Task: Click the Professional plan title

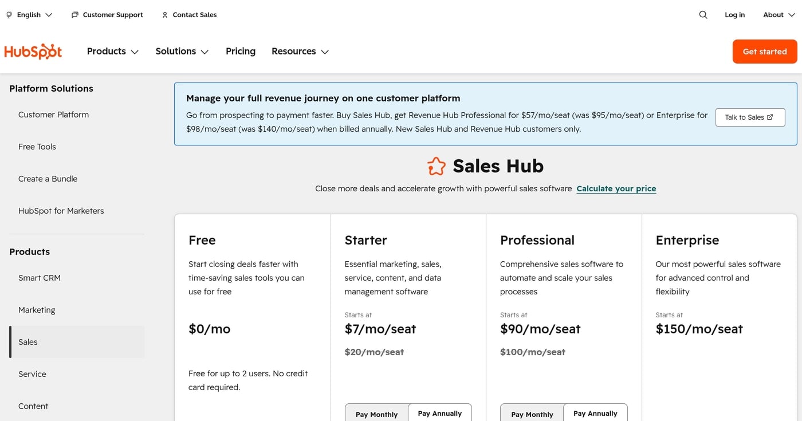Action: (x=537, y=240)
